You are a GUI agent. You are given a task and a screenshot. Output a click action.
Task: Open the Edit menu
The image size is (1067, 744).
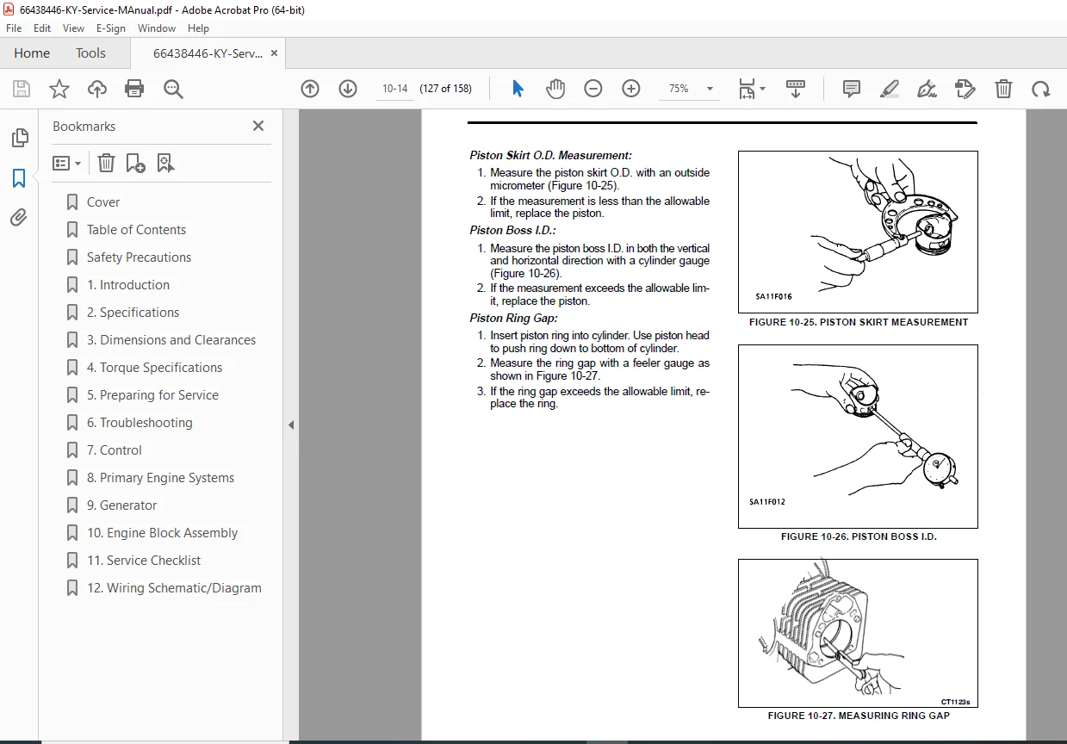pyautogui.click(x=42, y=28)
